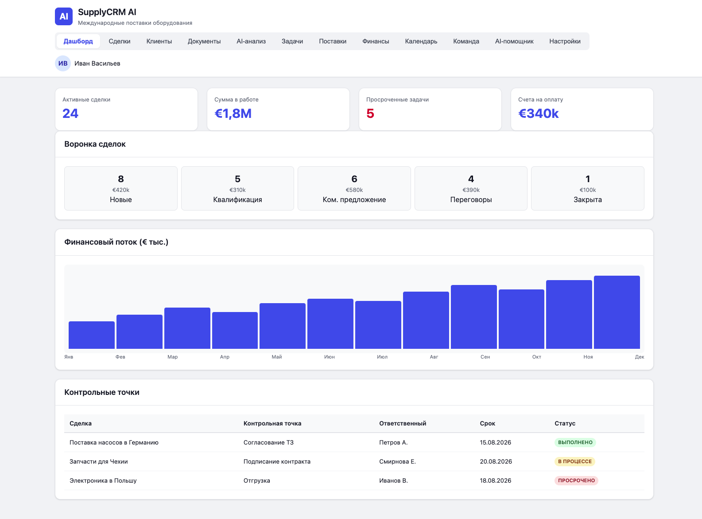Screen dimensions: 702x519
Task: Select the Активные сделки card
Action: coord(126,109)
